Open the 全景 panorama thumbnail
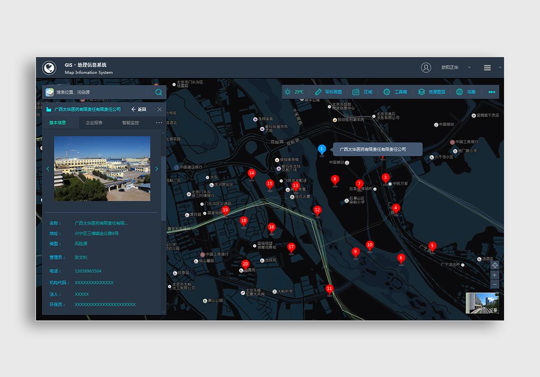This screenshot has height=377, width=540. [x=482, y=303]
